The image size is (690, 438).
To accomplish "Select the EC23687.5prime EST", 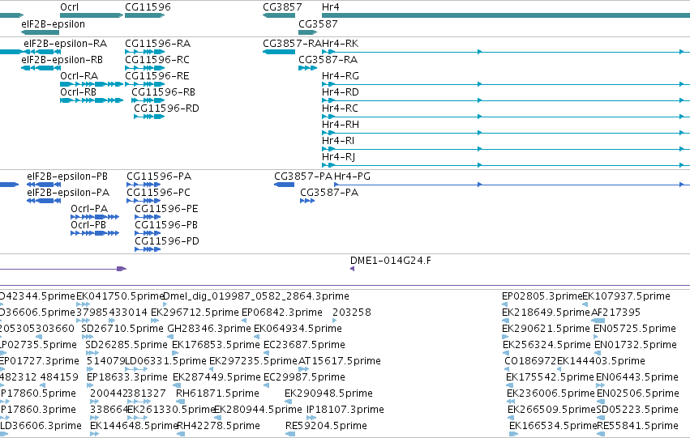I will coord(305,346).
